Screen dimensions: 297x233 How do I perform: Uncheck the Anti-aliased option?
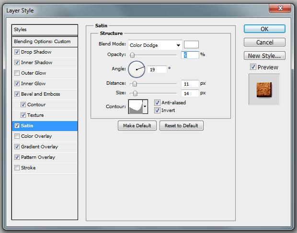158,103
